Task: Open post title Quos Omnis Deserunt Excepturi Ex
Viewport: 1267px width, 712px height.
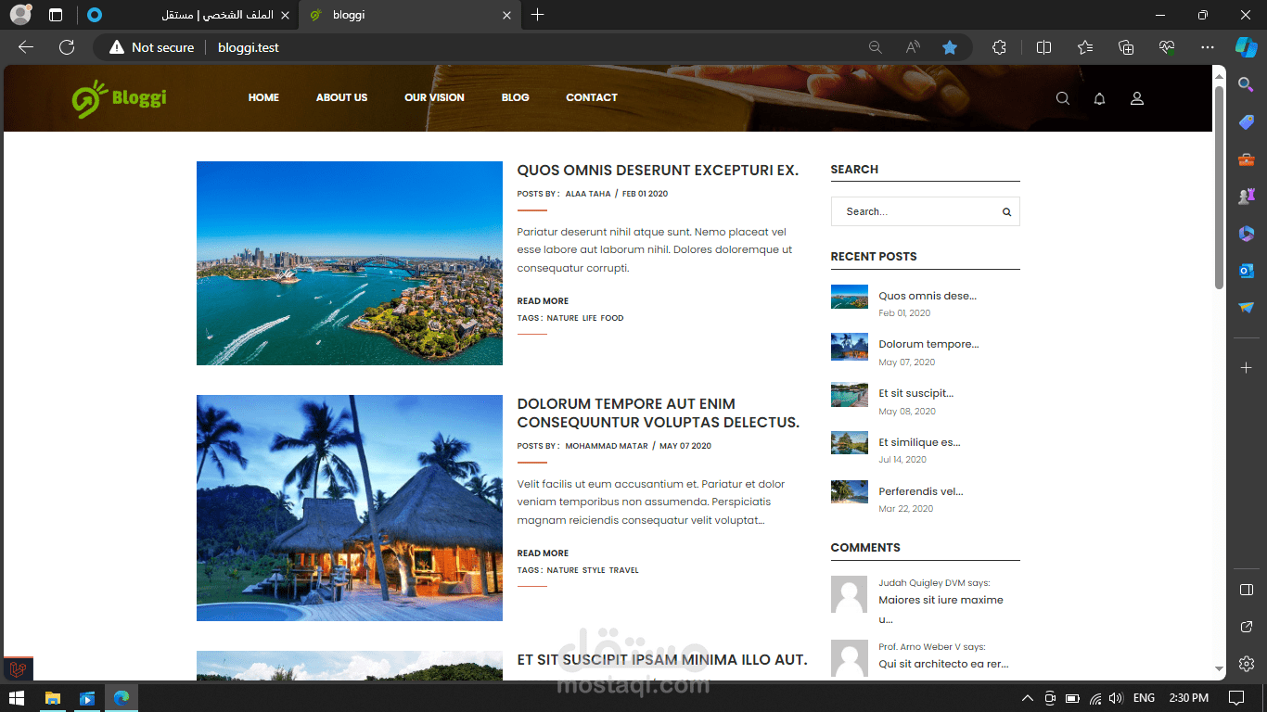Action: (x=658, y=171)
